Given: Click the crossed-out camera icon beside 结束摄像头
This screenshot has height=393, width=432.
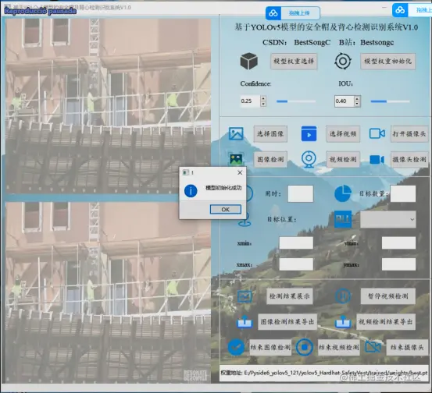Looking at the screenshot, I should click(x=373, y=347).
